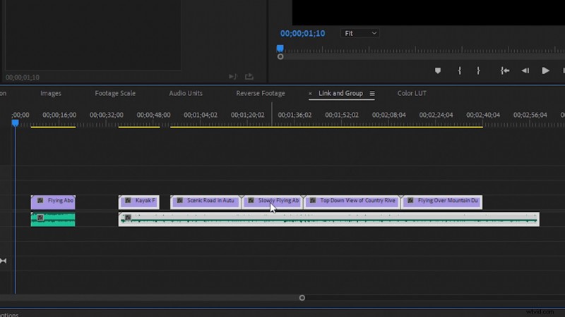Viewport: 565px width, 317px height.
Task: Select the Slowly Flying Ab clip
Action: [272, 202]
